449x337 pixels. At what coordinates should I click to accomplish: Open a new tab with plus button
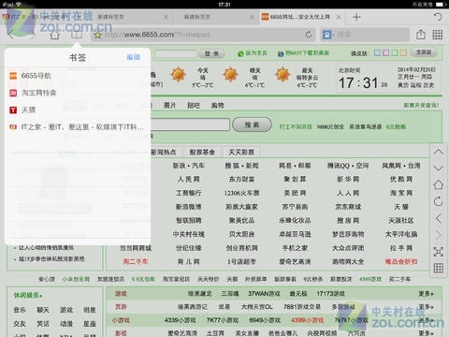tap(356, 17)
